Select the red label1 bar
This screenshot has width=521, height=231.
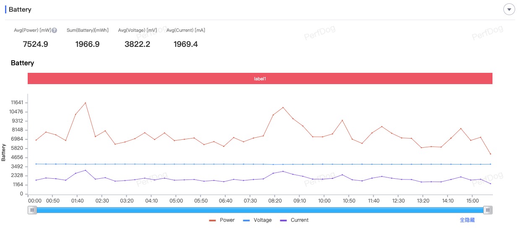pos(260,79)
